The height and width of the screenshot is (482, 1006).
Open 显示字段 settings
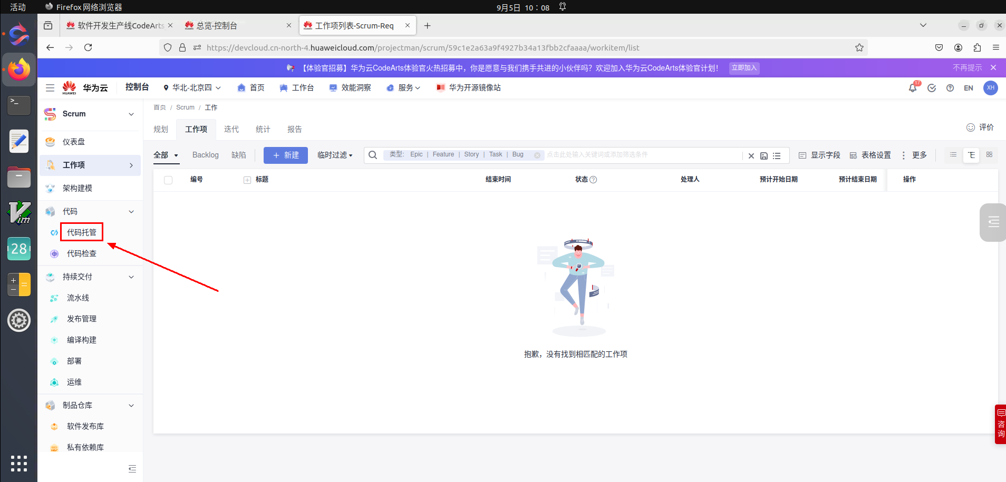pyautogui.click(x=819, y=155)
